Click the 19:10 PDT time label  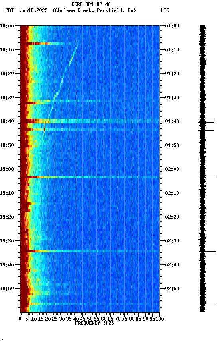[7, 193]
